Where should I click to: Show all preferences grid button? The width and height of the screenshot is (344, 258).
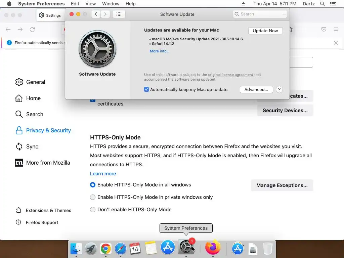[x=119, y=14]
